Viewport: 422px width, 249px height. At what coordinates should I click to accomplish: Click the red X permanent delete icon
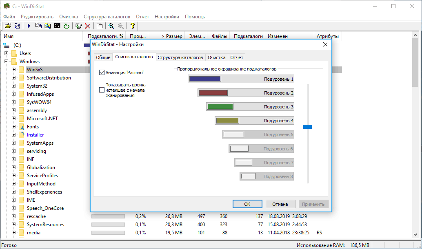(x=87, y=26)
